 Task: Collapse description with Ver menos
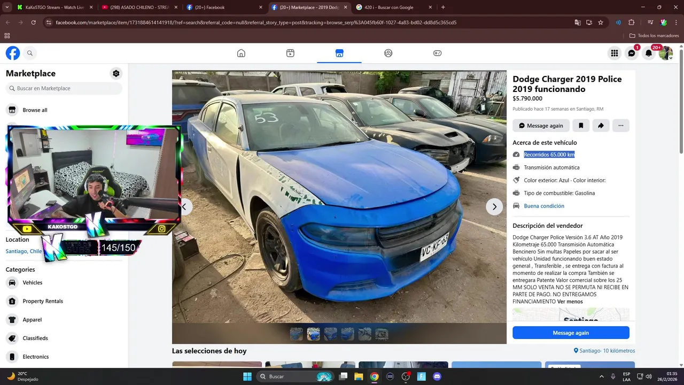570,302
